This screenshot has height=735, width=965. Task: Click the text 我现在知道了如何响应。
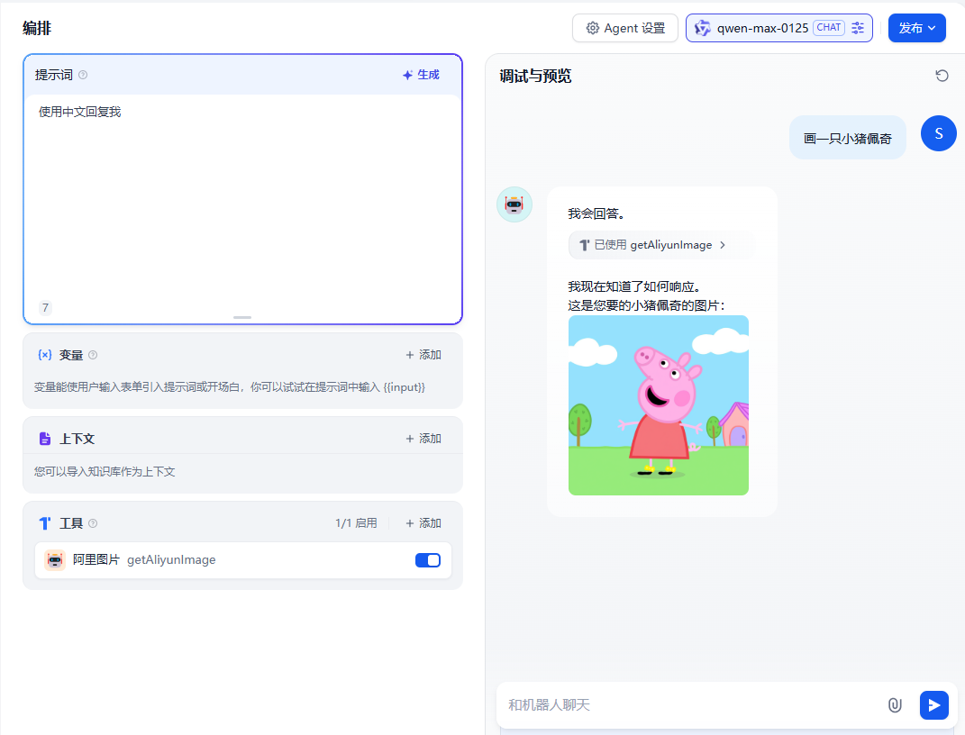(634, 286)
